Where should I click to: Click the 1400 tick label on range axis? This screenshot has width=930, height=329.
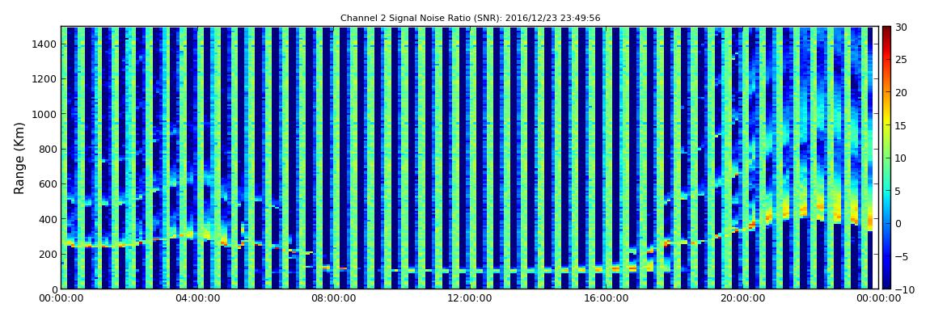(45, 44)
